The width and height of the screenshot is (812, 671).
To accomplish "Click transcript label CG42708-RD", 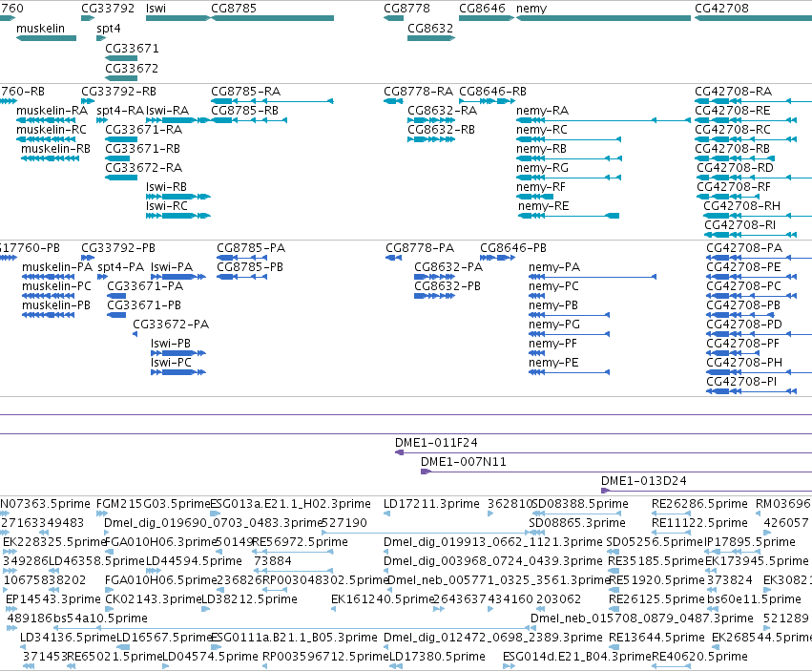I will click(x=735, y=167).
